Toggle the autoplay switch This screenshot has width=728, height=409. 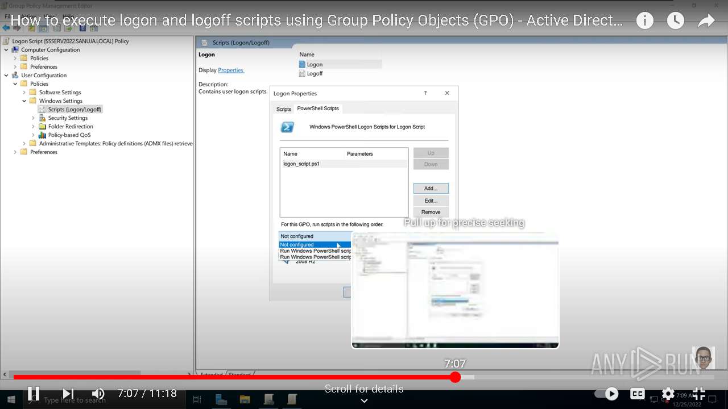pos(606,394)
